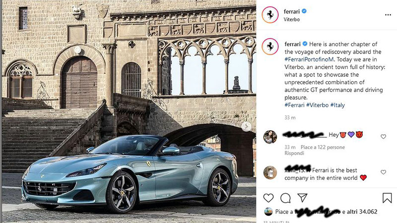Share the post via paper plane icon
The width and height of the screenshot is (397, 223).
302,198
